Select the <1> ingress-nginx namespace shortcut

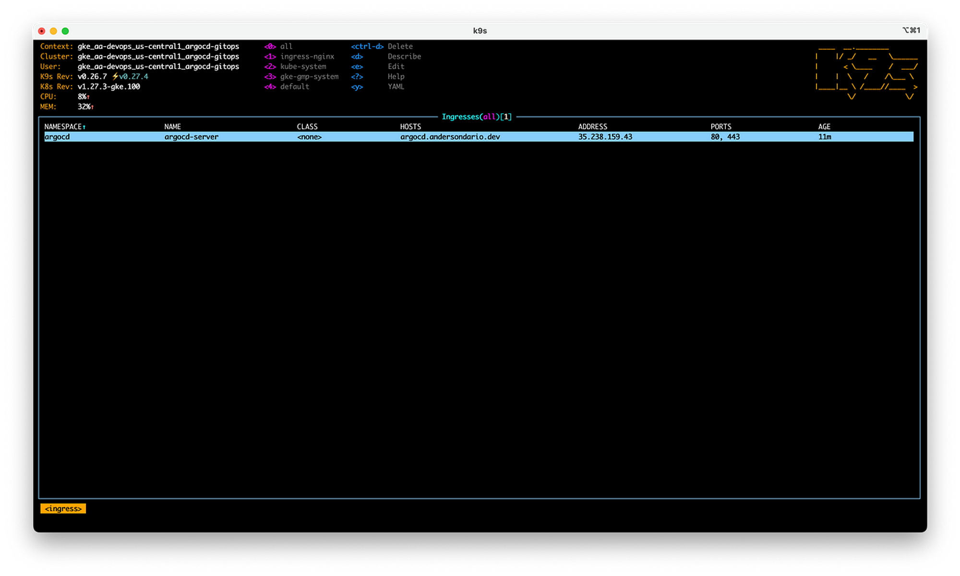(299, 57)
